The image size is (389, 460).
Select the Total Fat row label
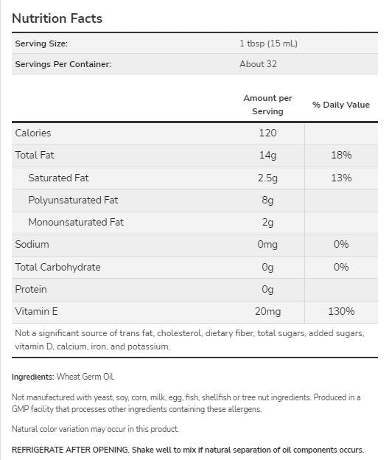click(35, 155)
